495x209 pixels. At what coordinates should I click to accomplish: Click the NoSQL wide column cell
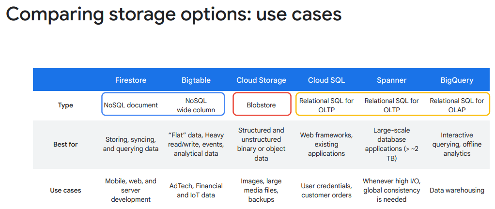(196, 105)
